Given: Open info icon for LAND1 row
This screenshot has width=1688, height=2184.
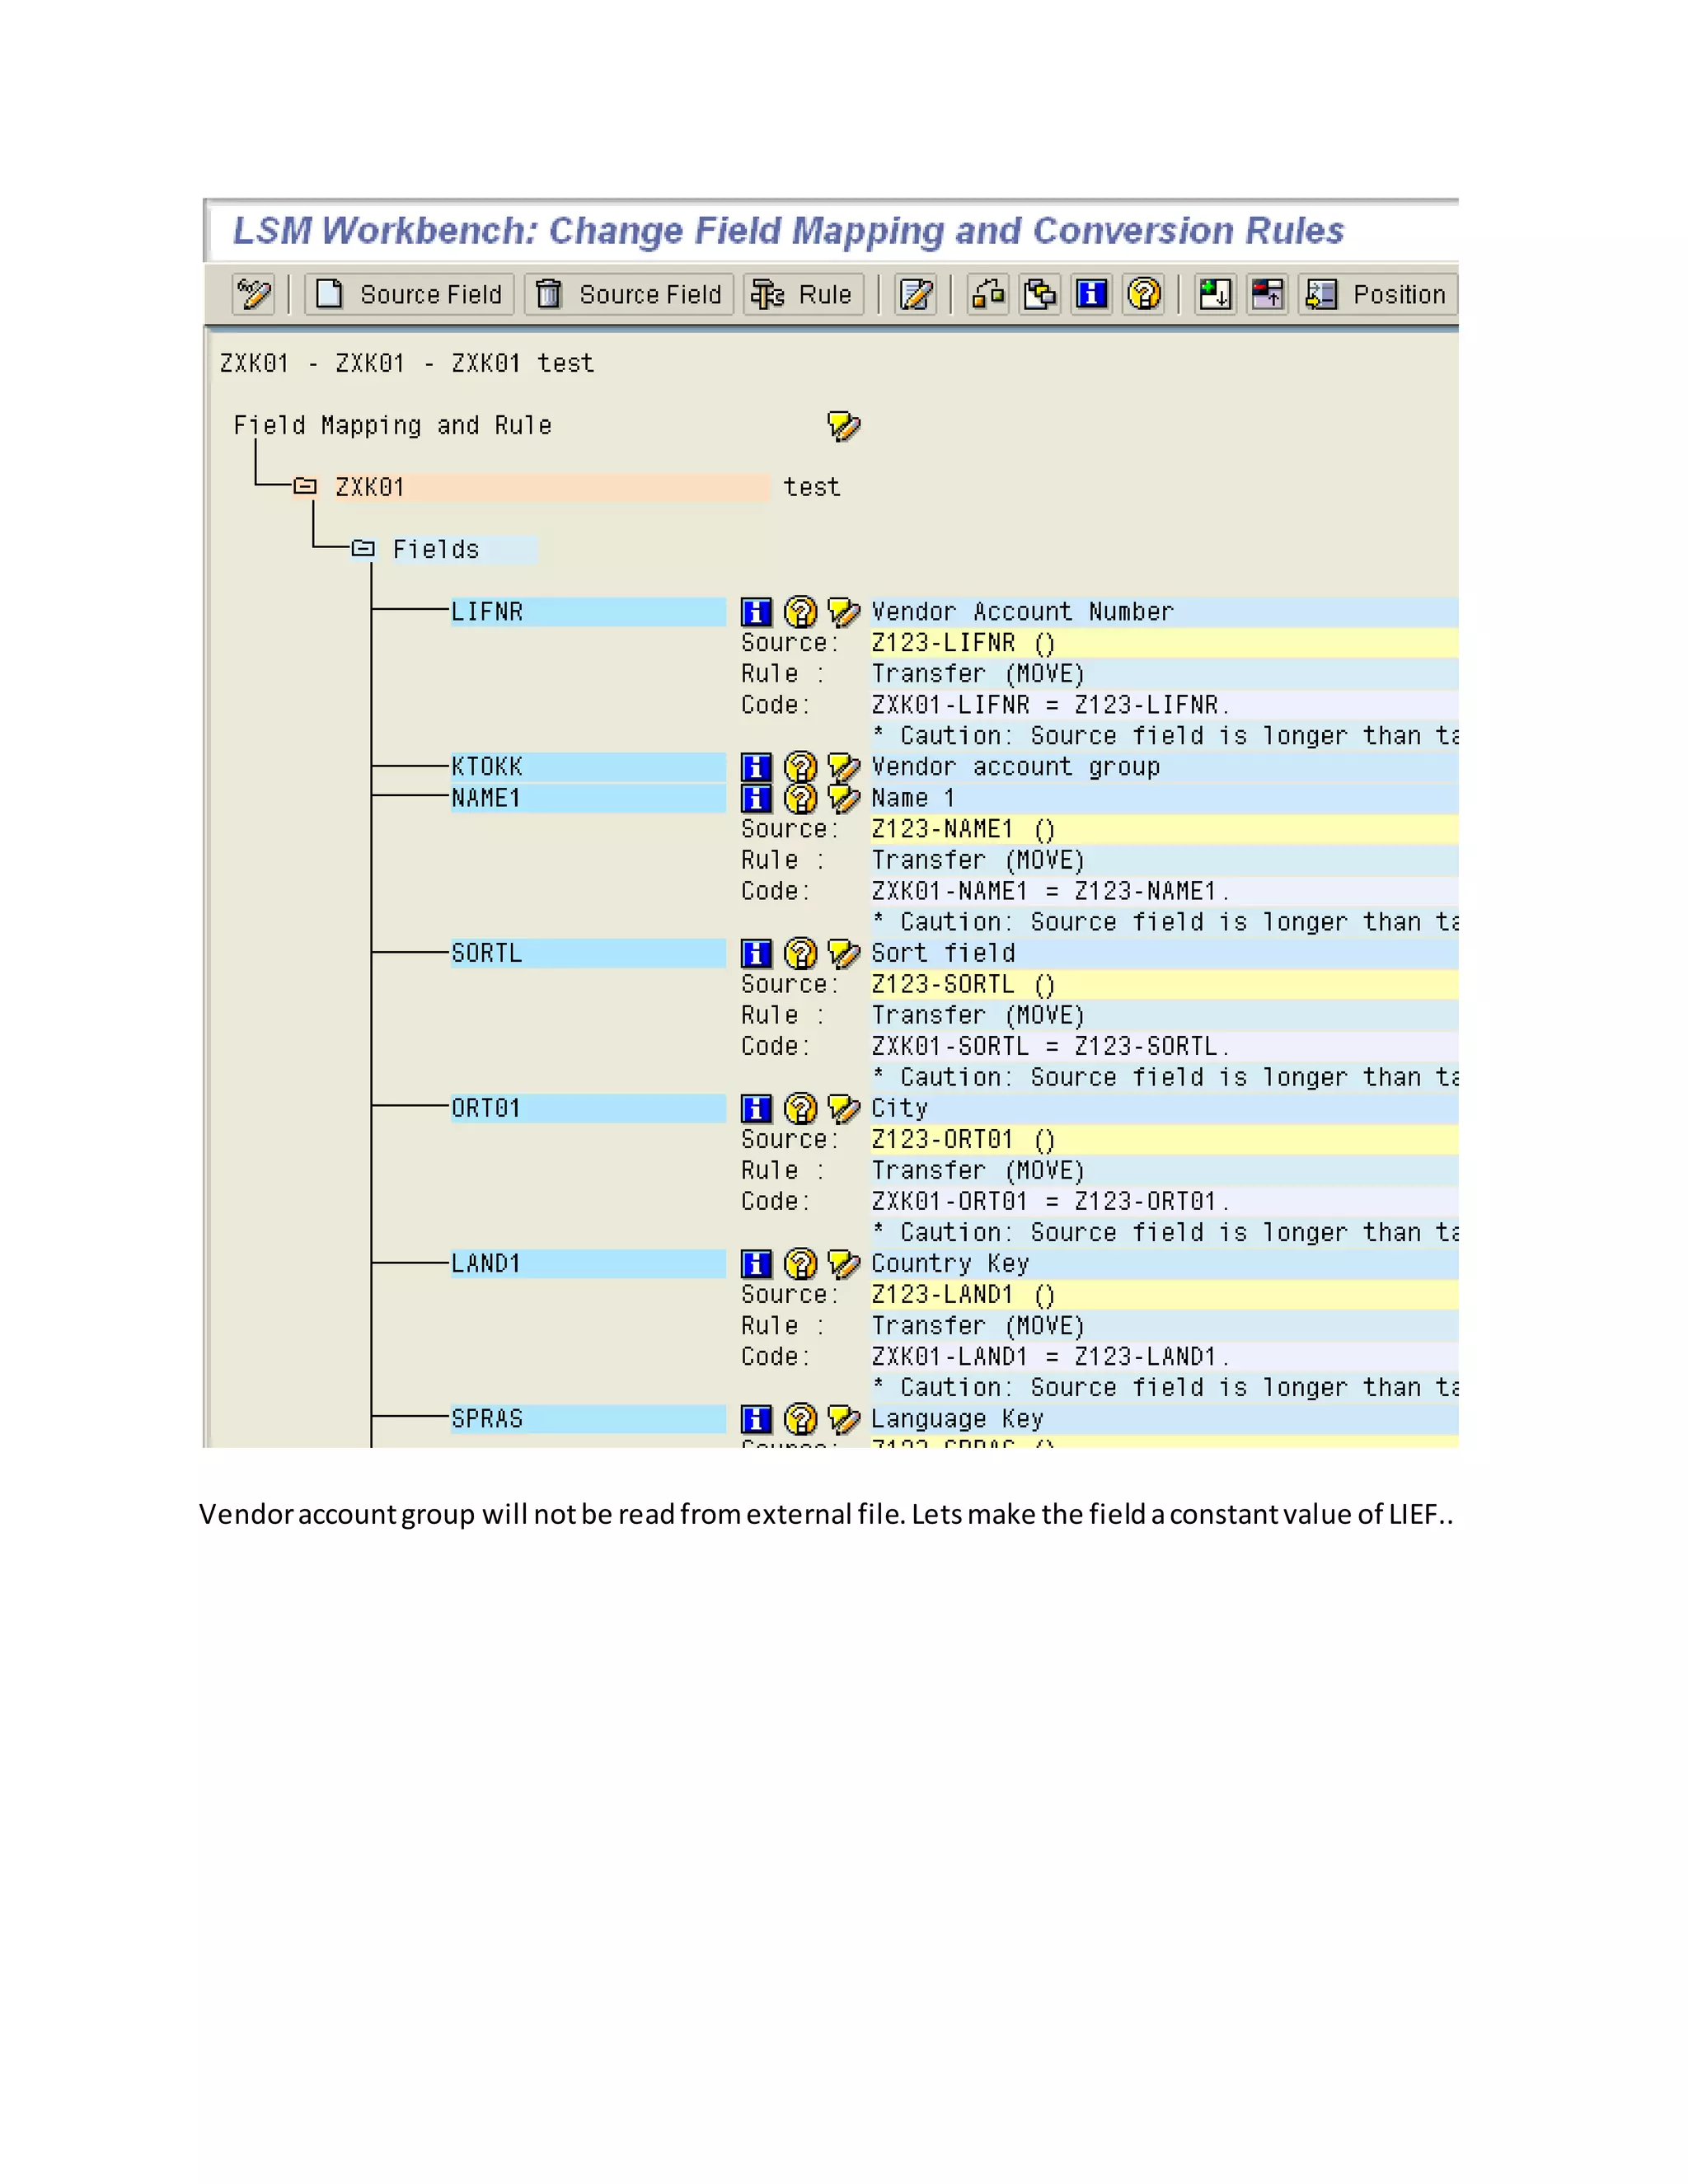Looking at the screenshot, I should 756,1263.
